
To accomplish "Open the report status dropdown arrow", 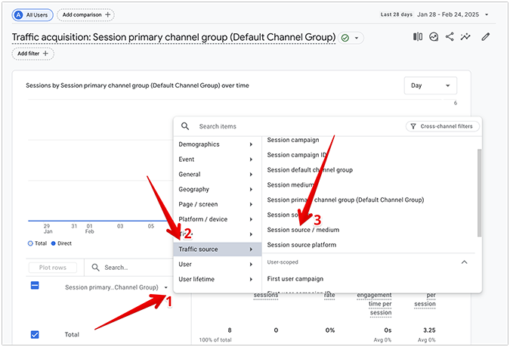I will (x=357, y=38).
